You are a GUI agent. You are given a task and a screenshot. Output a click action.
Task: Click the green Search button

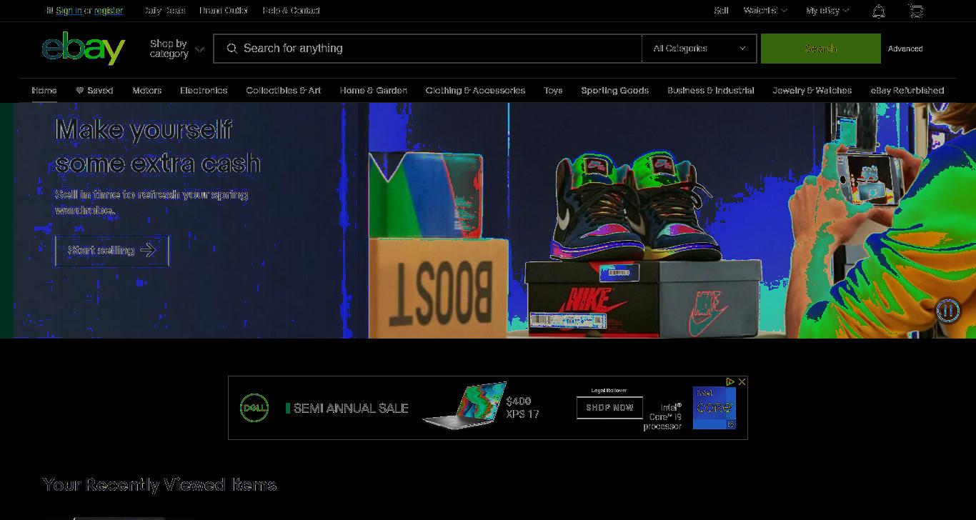821,49
